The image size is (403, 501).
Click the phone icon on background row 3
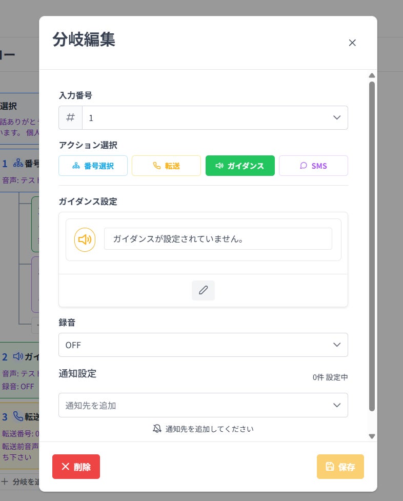[18, 416]
